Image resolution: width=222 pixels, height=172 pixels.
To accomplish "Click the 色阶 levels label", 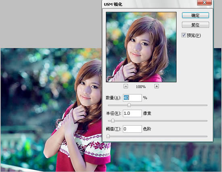I will coord(147,129).
